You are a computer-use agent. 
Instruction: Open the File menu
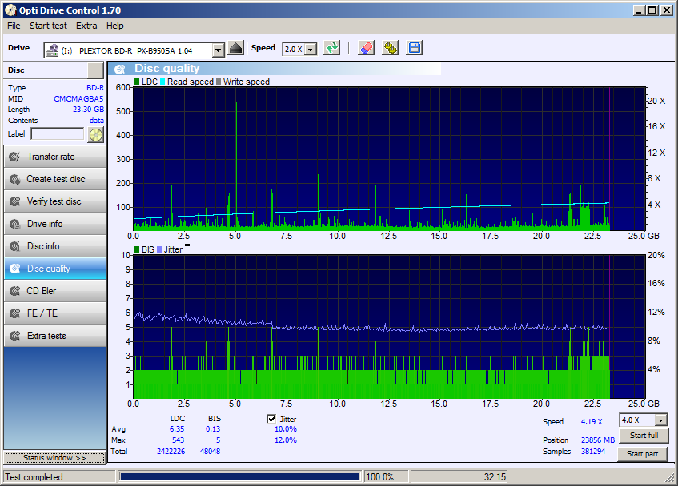coord(14,26)
